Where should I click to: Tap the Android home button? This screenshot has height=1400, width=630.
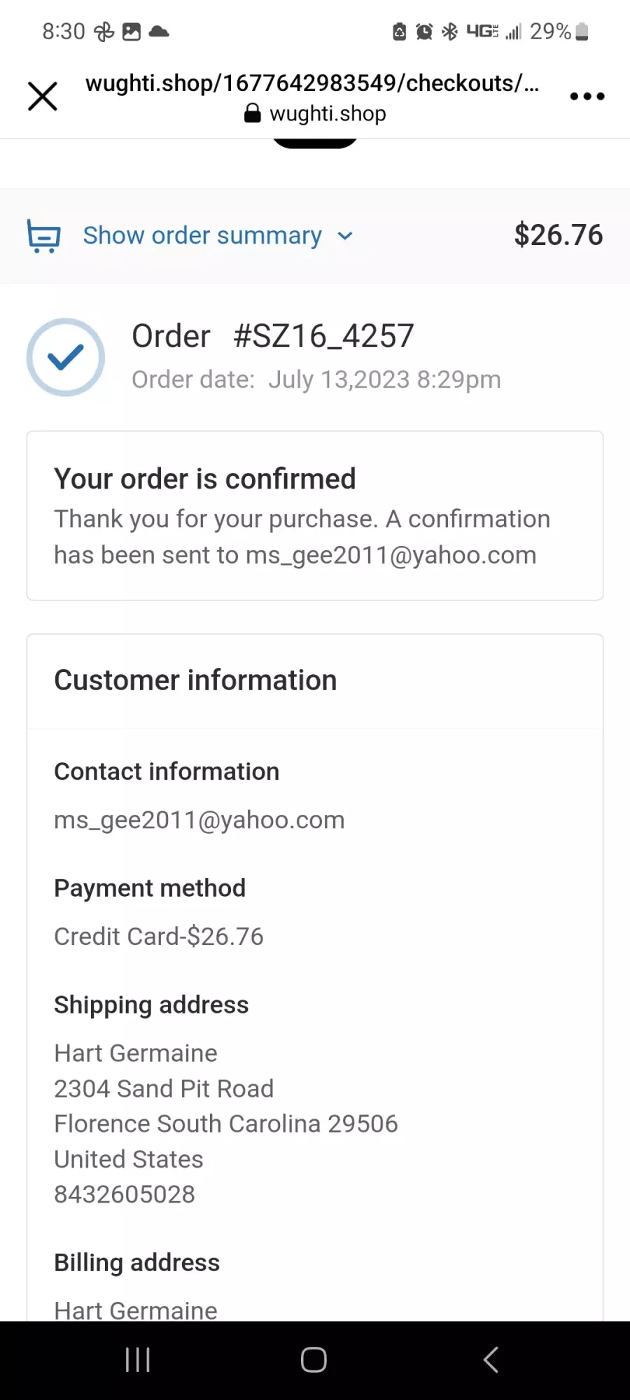coord(314,1360)
